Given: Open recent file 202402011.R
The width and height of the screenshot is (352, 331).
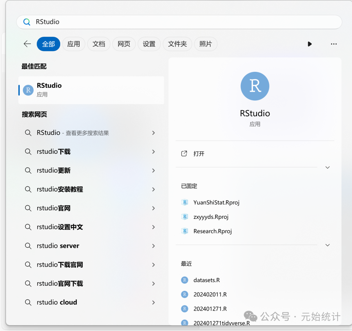Looking at the screenshot, I should pos(210,294).
